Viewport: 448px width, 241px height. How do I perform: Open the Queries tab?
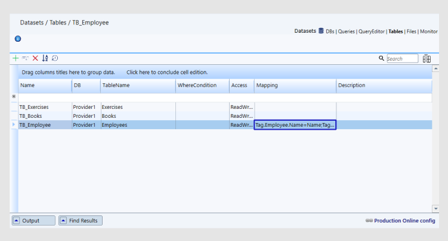coord(346,31)
